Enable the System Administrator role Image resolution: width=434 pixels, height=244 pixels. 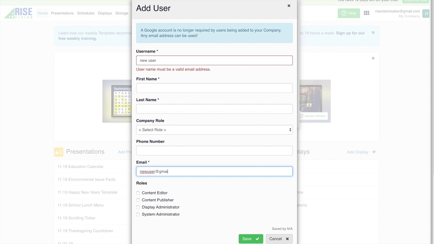[x=138, y=214]
